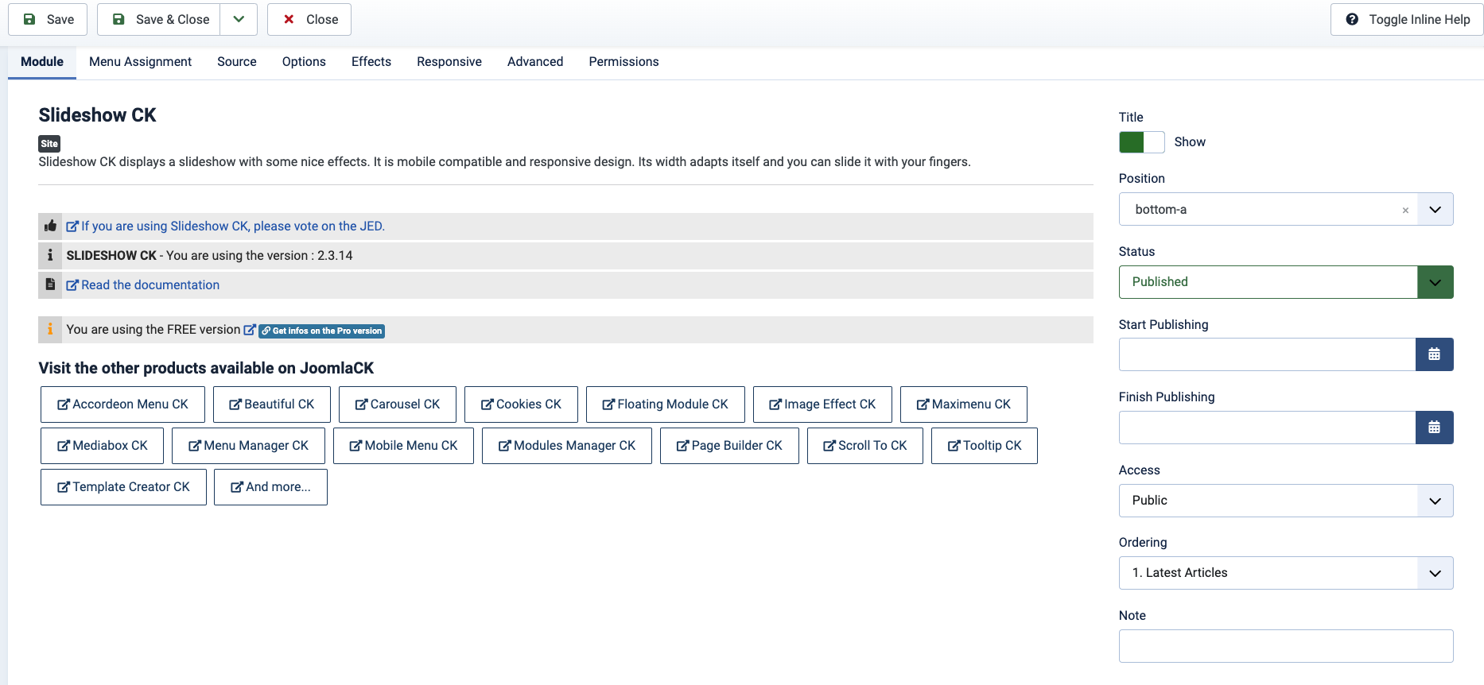Toggle the Title Show switch
1484x685 pixels.
tap(1141, 142)
